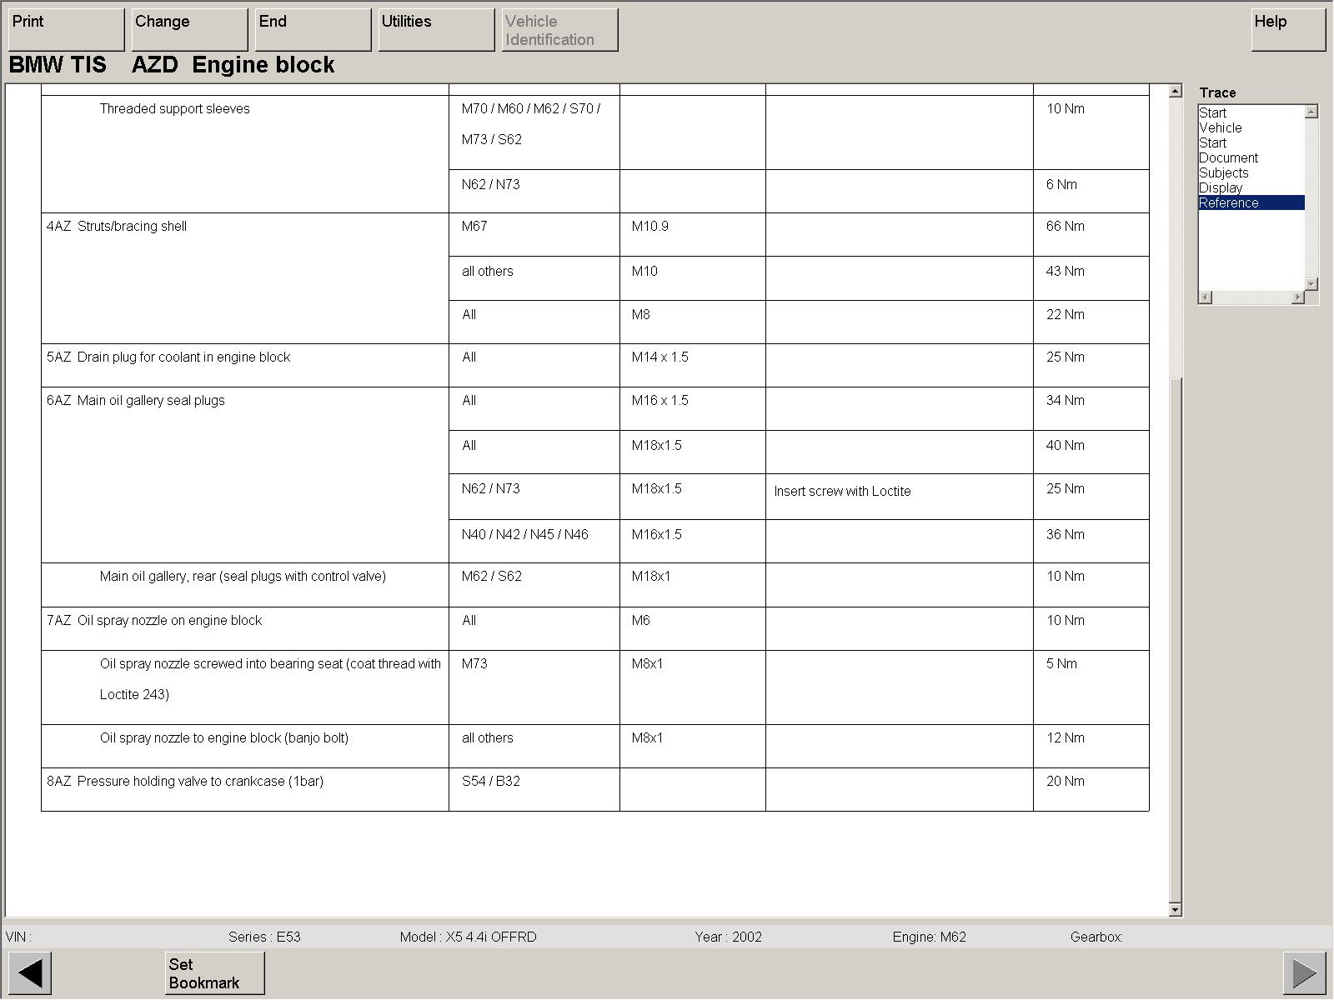
Task: Click the End button
Action: point(313,29)
